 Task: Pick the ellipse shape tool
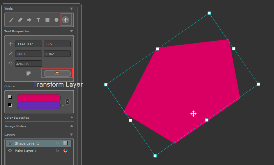(56, 20)
